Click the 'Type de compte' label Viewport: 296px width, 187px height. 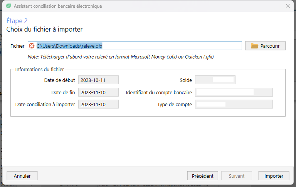point(175,104)
